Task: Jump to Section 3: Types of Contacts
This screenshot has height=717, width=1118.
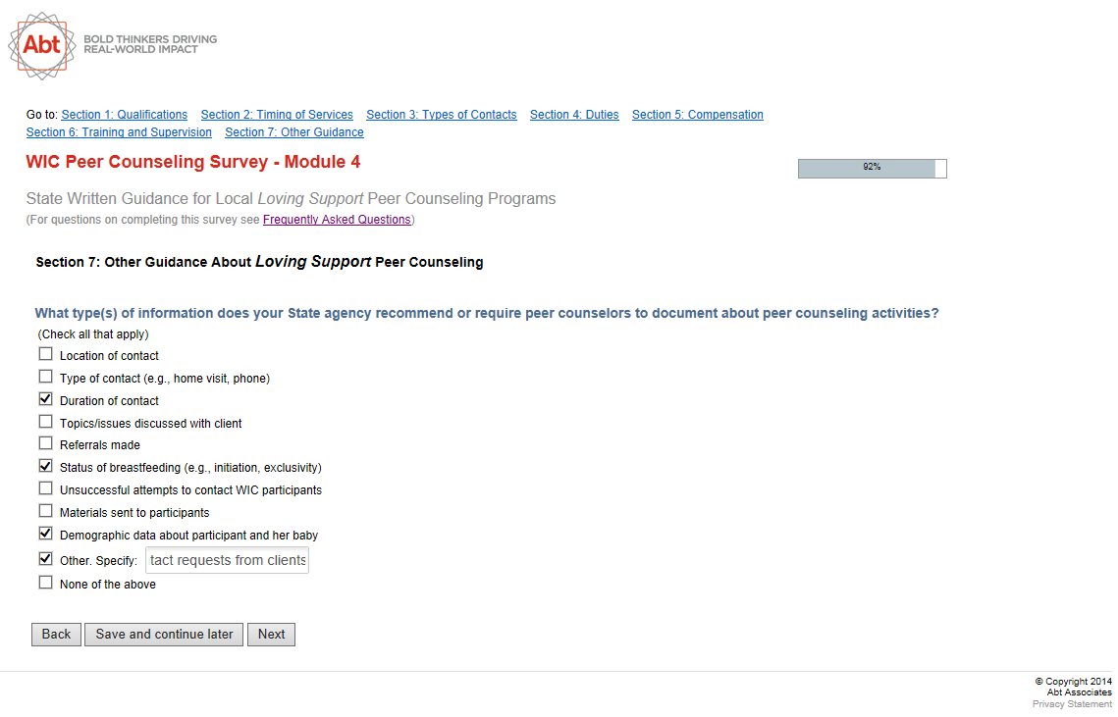Action: (x=441, y=115)
